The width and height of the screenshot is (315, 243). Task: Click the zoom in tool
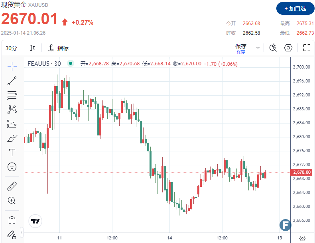tap(12, 200)
